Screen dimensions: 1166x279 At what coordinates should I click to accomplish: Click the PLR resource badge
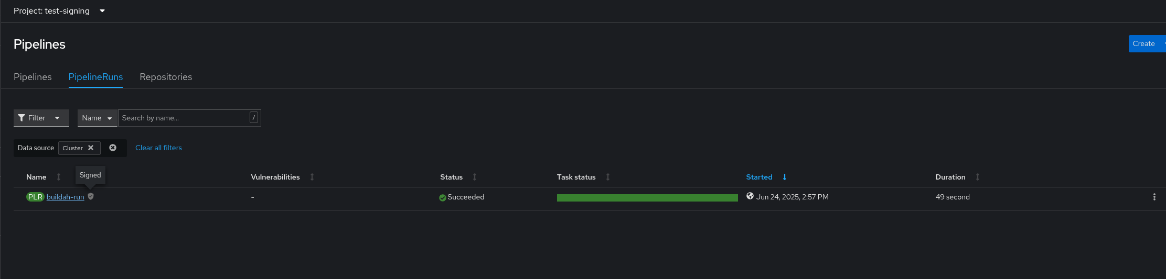(x=35, y=197)
